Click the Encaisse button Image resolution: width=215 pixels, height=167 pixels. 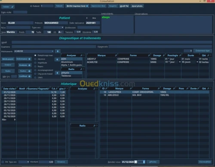[x=61, y=162]
